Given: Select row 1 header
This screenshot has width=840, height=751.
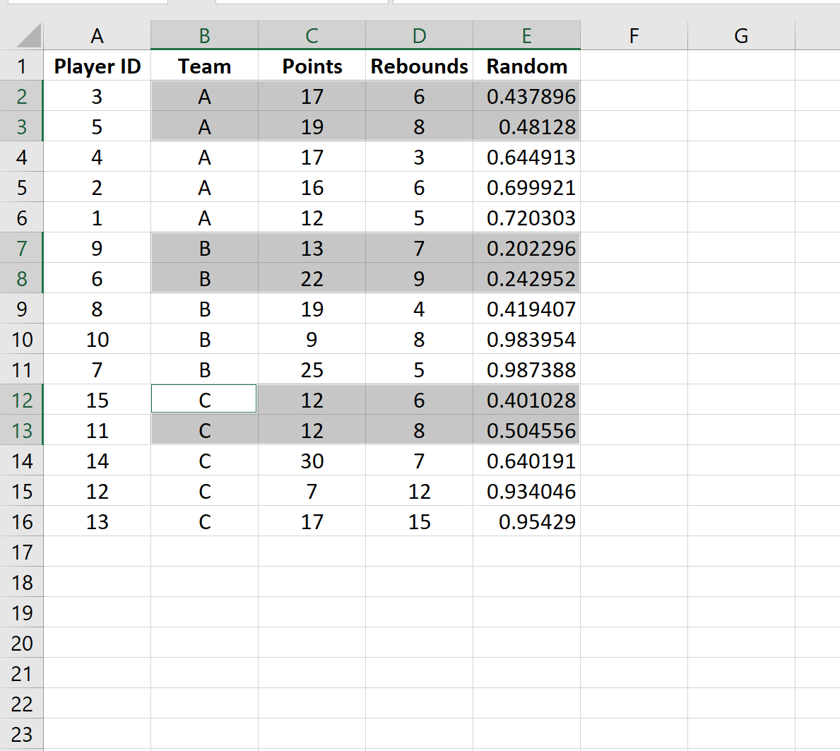Looking at the screenshot, I should coord(21,66).
